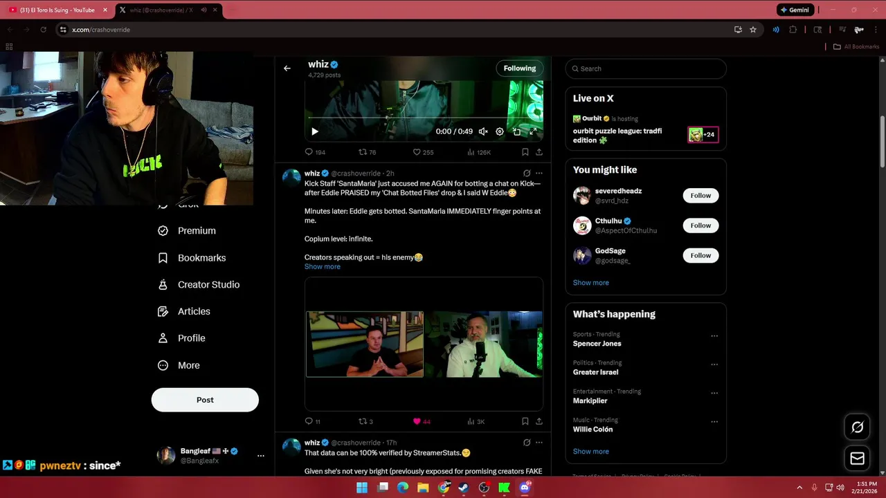Open options for Greater Israel trend
This screenshot has width=886, height=498.
[x=714, y=365]
